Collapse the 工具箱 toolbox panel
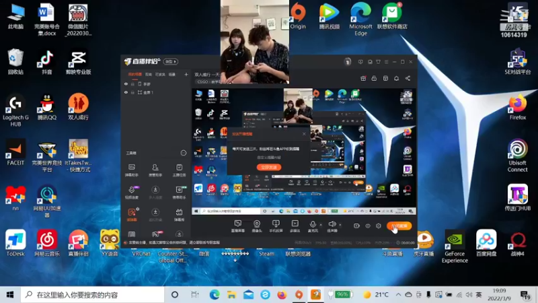Screen dimensions: 538x303 click(x=183, y=153)
